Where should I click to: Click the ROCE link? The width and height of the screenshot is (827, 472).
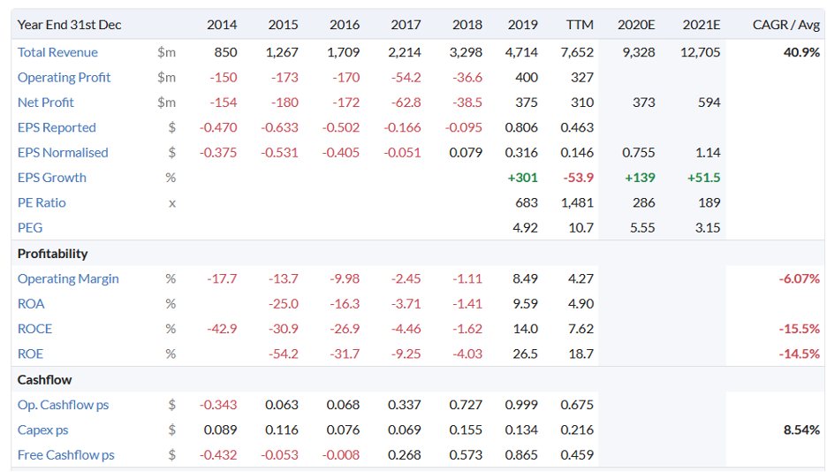34,329
